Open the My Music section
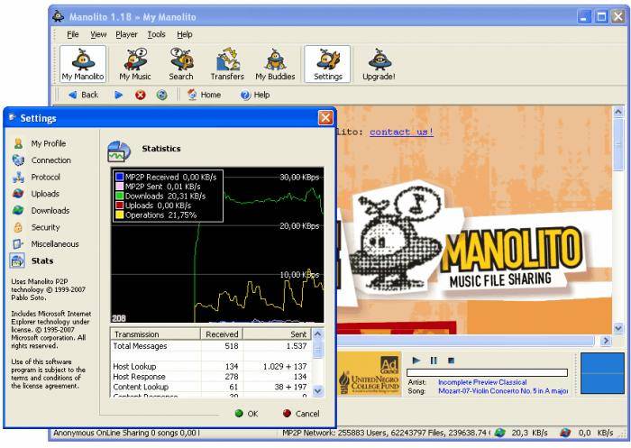This screenshot has width=631, height=448. pyautogui.click(x=135, y=64)
